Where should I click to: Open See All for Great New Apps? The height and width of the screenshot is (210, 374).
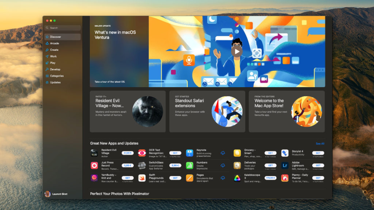tap(320, 144)
